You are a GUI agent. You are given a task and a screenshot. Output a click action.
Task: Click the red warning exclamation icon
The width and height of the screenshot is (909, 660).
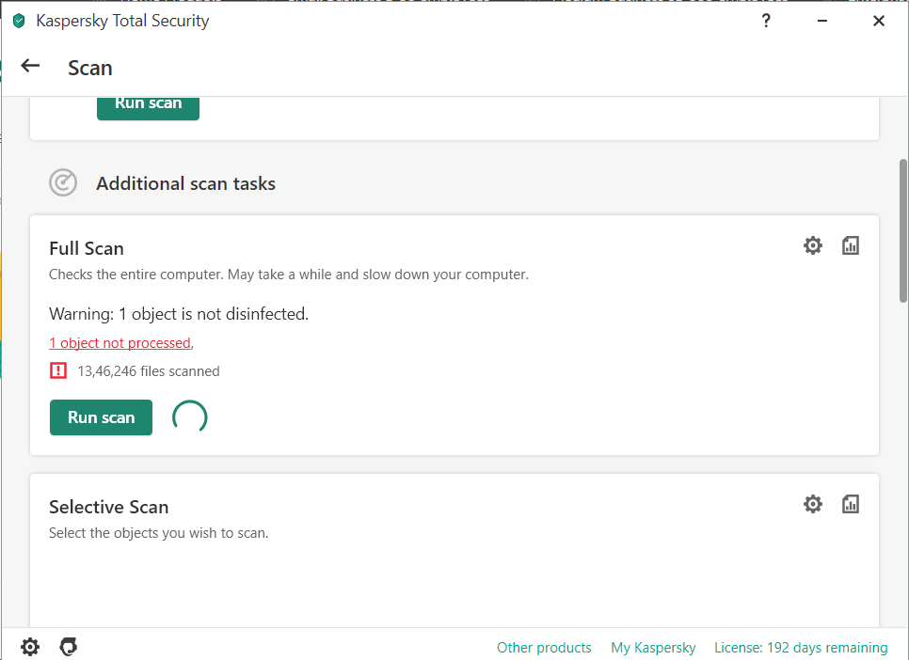(58, 370)
